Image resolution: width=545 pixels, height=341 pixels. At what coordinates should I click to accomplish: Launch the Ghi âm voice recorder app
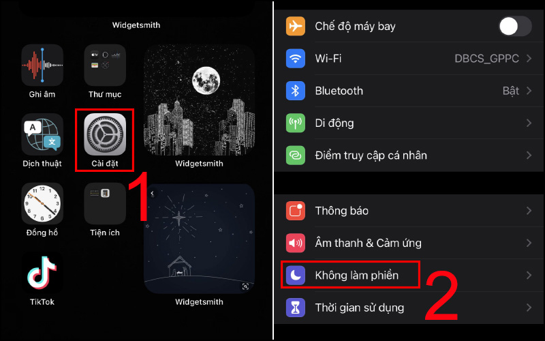42,65
